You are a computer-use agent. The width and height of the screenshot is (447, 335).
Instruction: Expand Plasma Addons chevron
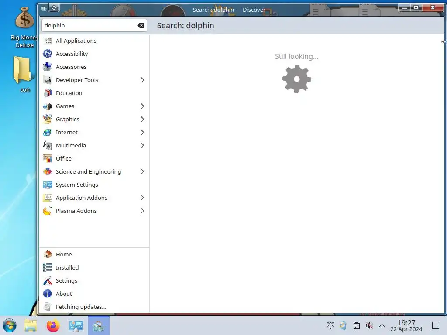pos(142,211)
